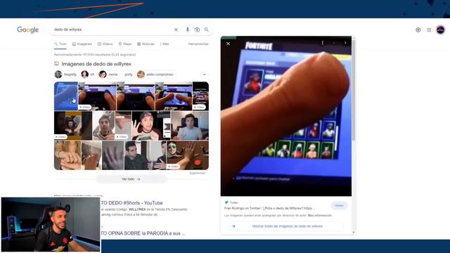Viewport: 450px width, 253px height.
Task: Click the Sugerencias feedback link
Action: (197, 173)
